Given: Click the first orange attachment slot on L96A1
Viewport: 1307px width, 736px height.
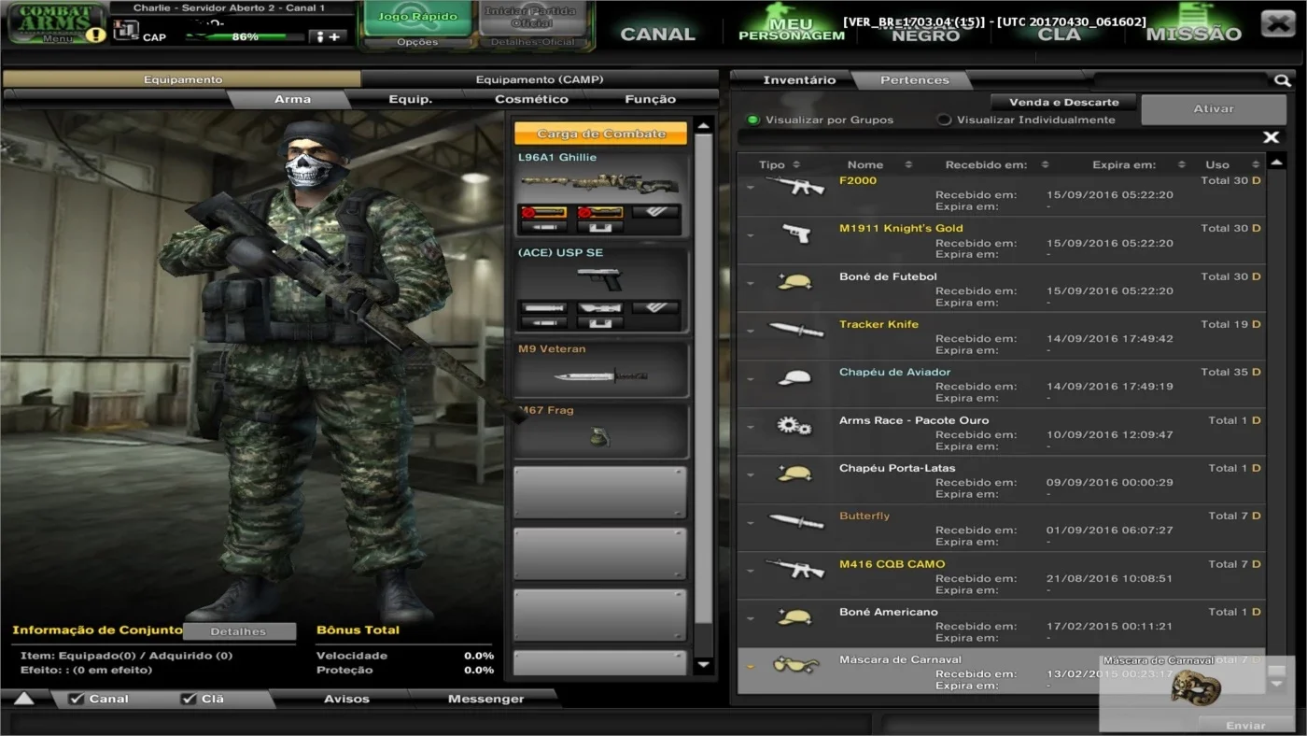Looking at the screenshot, I should point(542,212).
